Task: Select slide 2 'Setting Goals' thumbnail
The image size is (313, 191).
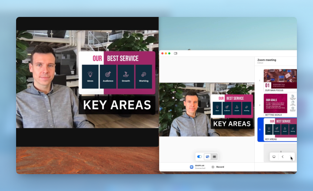Action: click(x=280, y=103)
